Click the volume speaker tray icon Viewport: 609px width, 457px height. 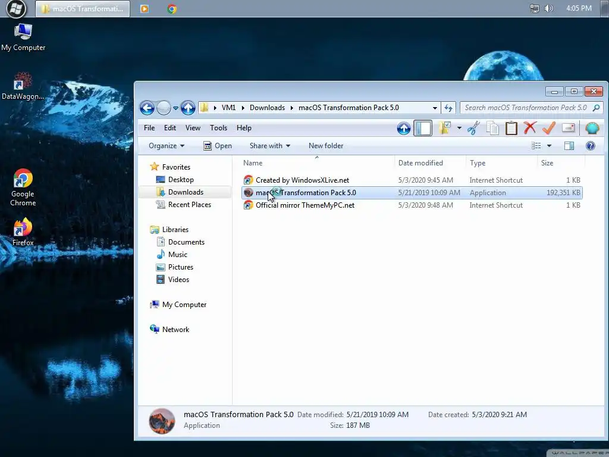(549, 8)
